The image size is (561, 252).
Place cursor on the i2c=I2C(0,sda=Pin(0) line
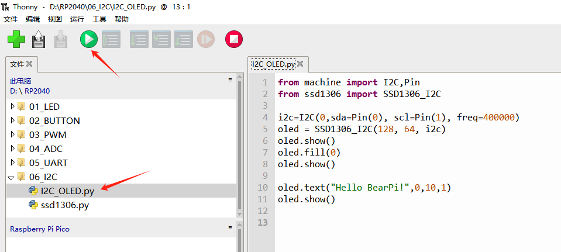398,118
